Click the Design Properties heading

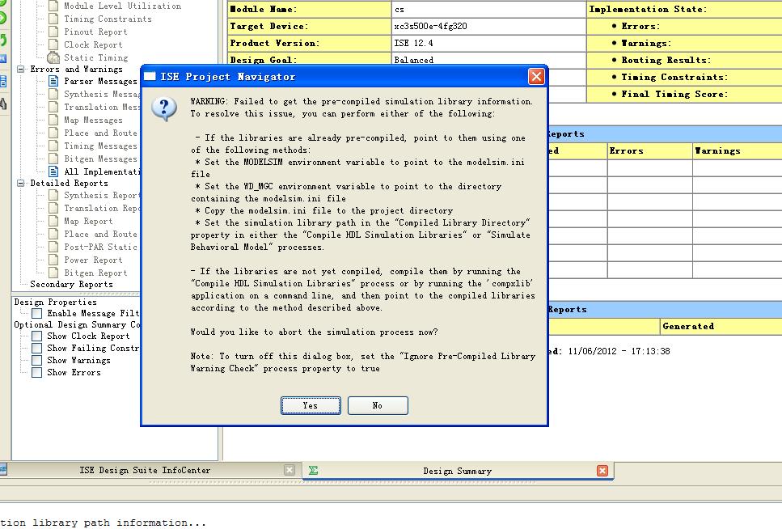[x=55, y=302]
